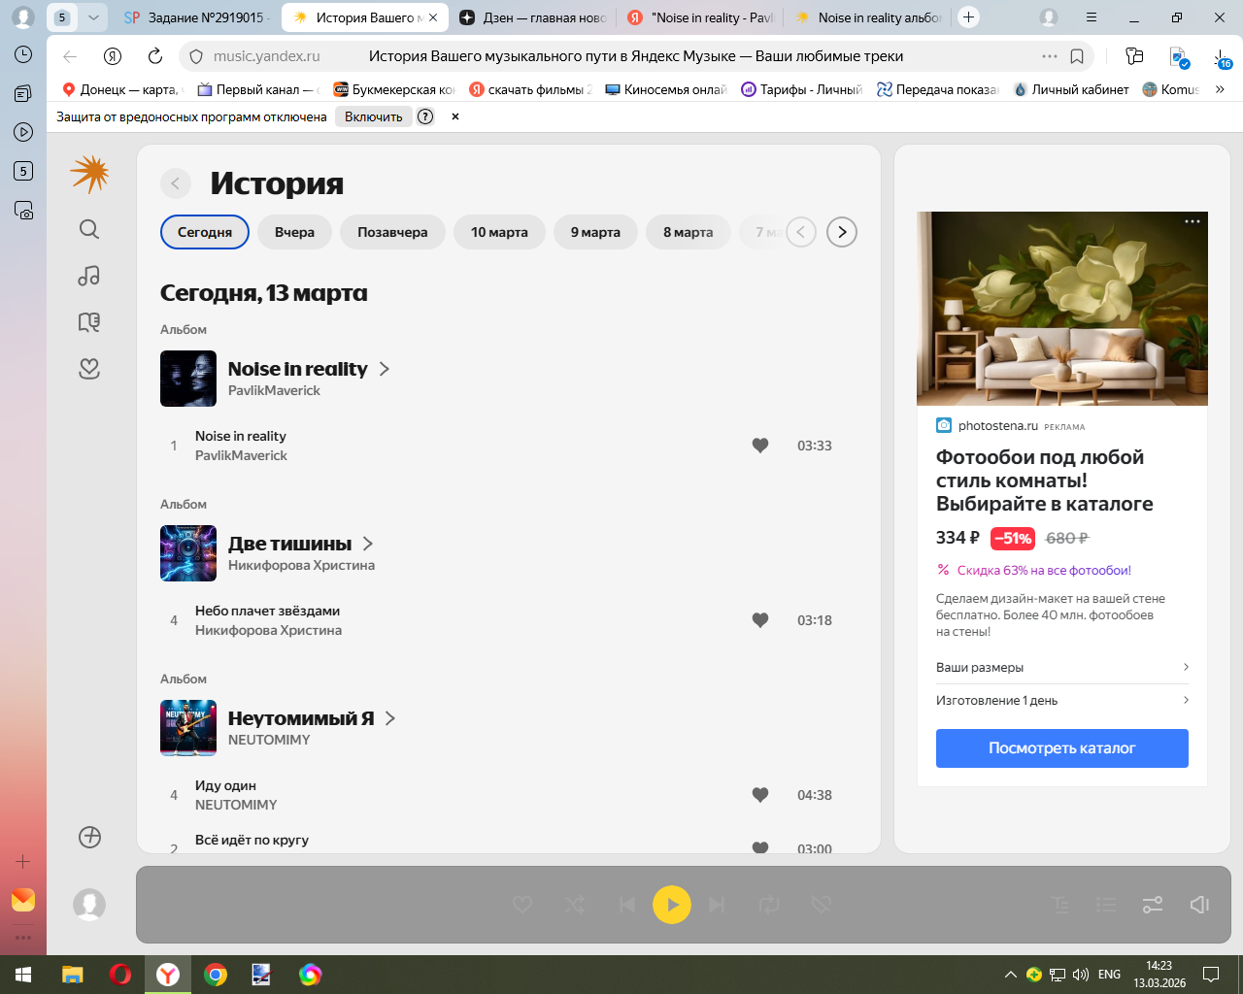The height and width of the screenshot is (994, 1243).
Task: Click the Noise in reality album cover
Action: point(188,379)
